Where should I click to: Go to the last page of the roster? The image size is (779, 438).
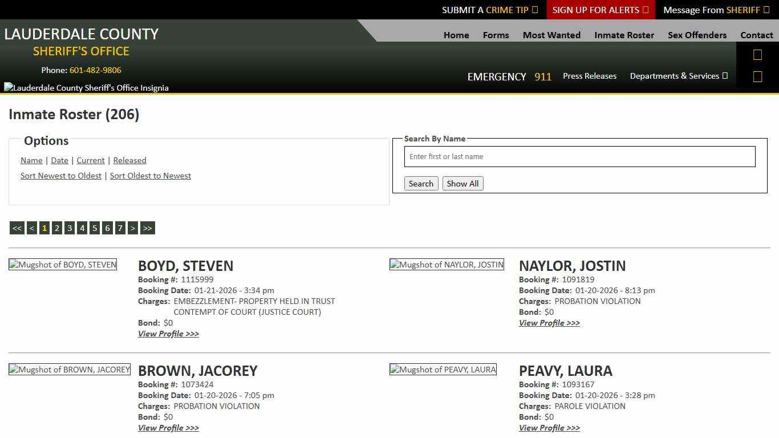click(148, 228)
